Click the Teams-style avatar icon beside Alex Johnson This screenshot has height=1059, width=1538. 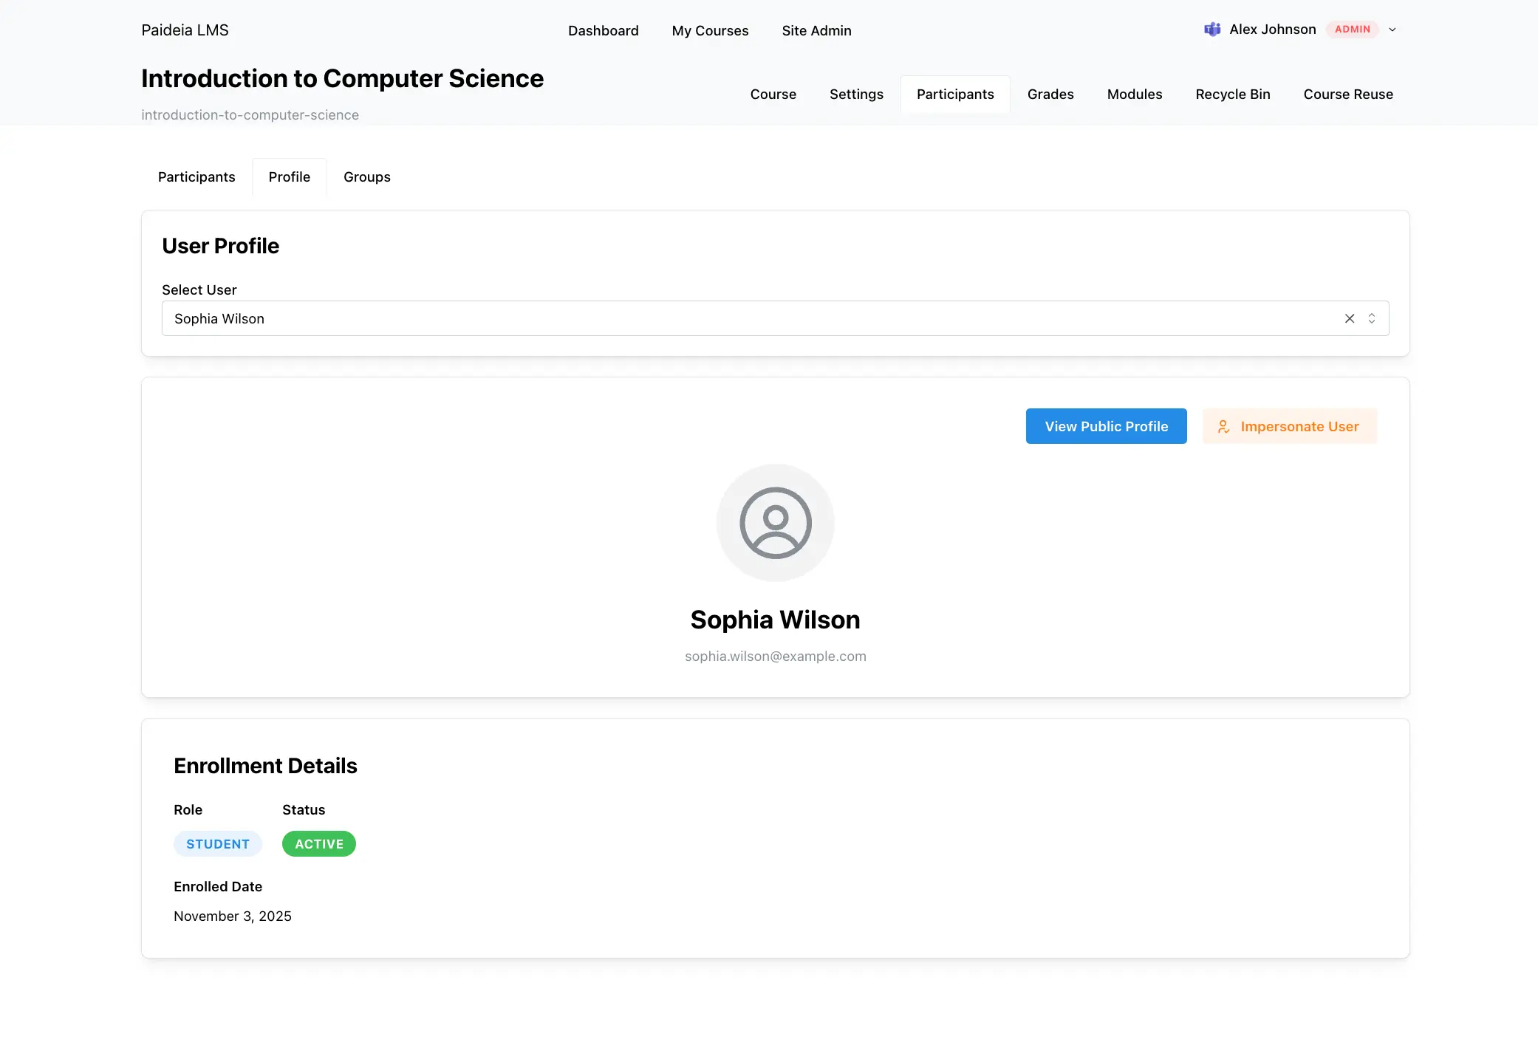coord(1212,30)
